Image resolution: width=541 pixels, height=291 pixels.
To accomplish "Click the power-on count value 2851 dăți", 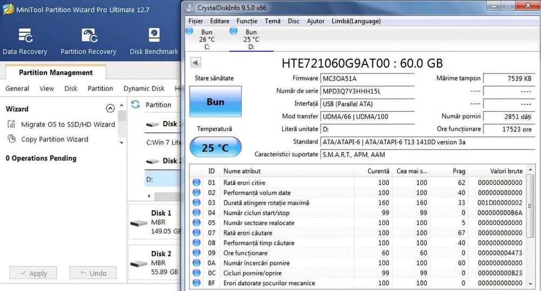I will [x=509, y=116].
